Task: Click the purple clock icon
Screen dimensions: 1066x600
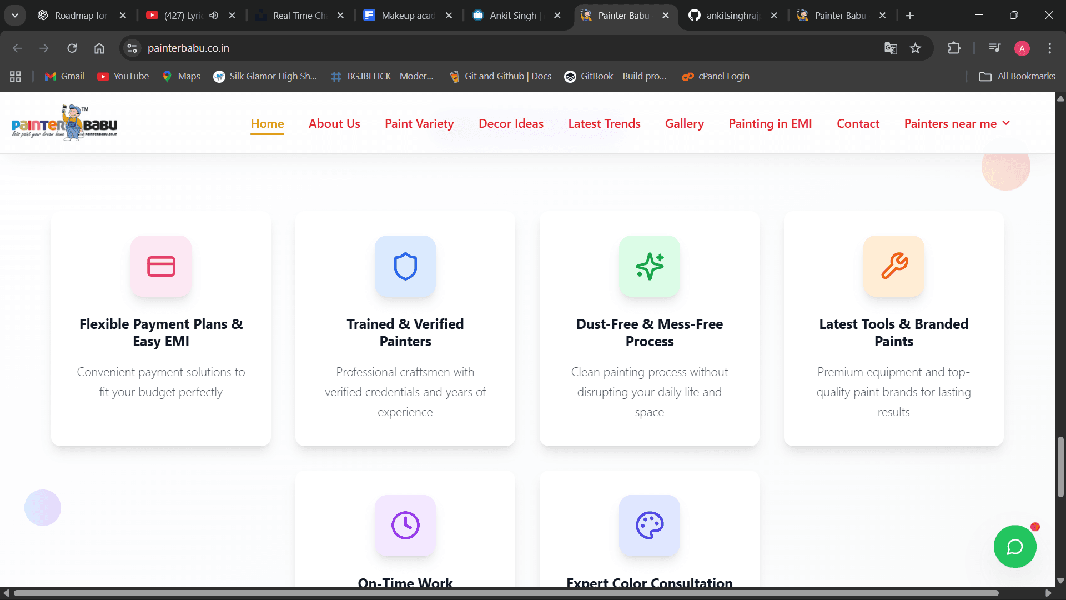Action: [405, 525]
